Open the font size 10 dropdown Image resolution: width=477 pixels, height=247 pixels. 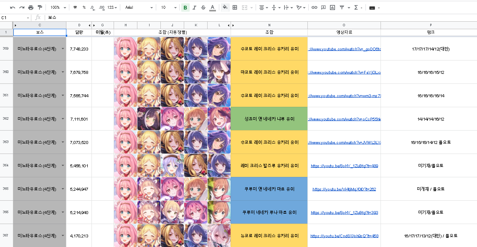click(168, 8)
